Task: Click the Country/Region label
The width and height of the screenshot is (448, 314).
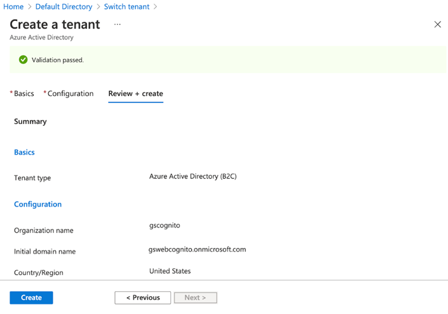Action: pos(39,273)
